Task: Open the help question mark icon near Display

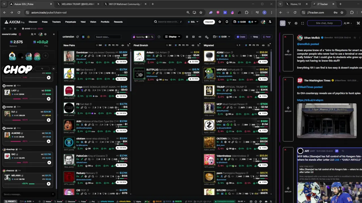Action: click(159, 37)
